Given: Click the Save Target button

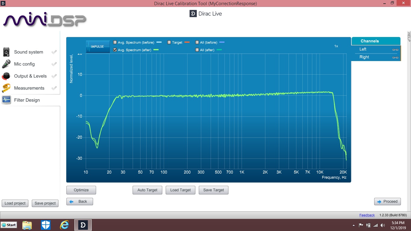Looking at the screenshot, I should point(214,190).
